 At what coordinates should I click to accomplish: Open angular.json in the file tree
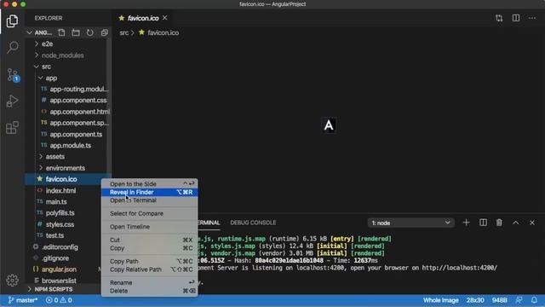(x=59, y=269)
